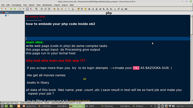Click the 'hi every one' red text
Viewport: 193px width, 108px height.
coord(36,16)
